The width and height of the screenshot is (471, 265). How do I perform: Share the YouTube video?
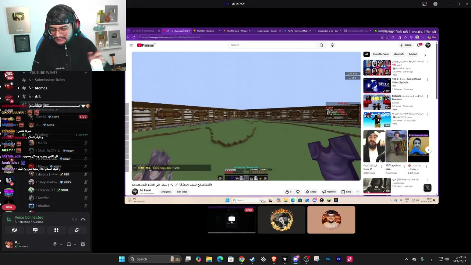[x=311, y=192]
